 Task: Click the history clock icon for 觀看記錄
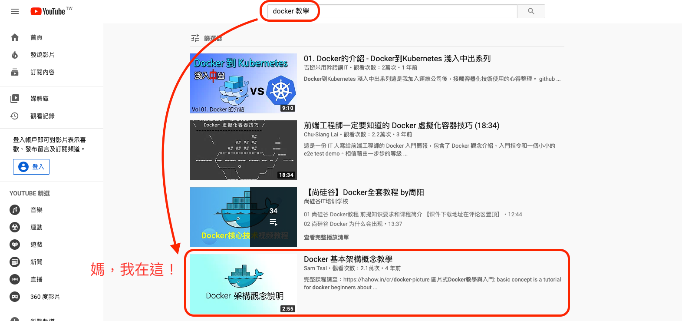coord(15,116)
